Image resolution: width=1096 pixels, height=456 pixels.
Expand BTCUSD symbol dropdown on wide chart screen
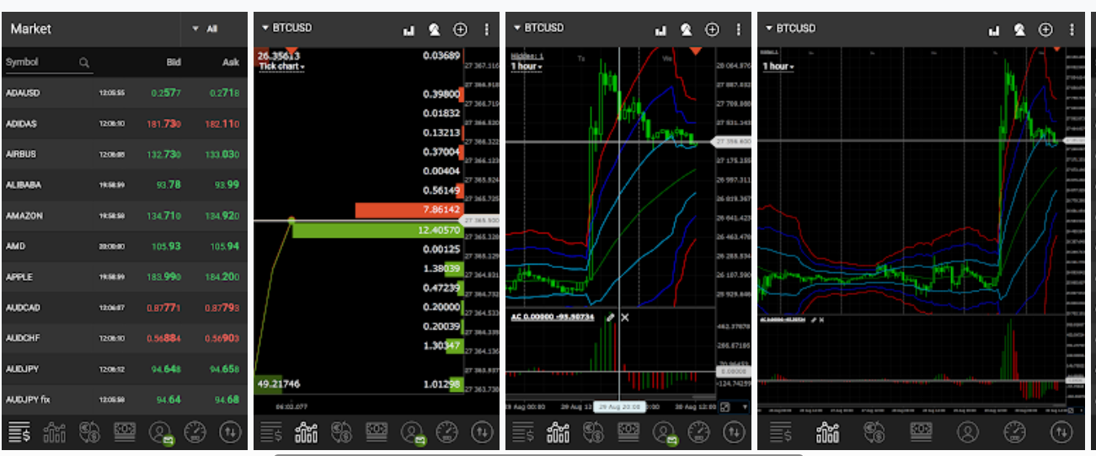pos(790,28)
